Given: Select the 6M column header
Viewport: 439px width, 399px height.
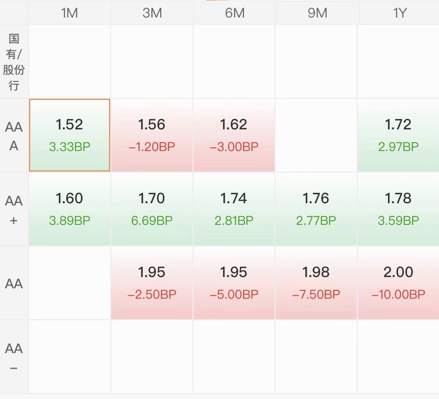Looking at the screenshot, I should click(235, 13).
